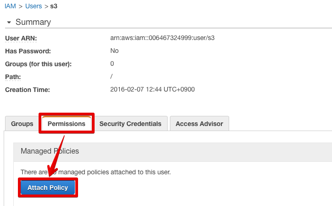This screenshot has height=206, width=332.
Task: Collapse the Summary section triangle
Action: (x=9, y=22)
